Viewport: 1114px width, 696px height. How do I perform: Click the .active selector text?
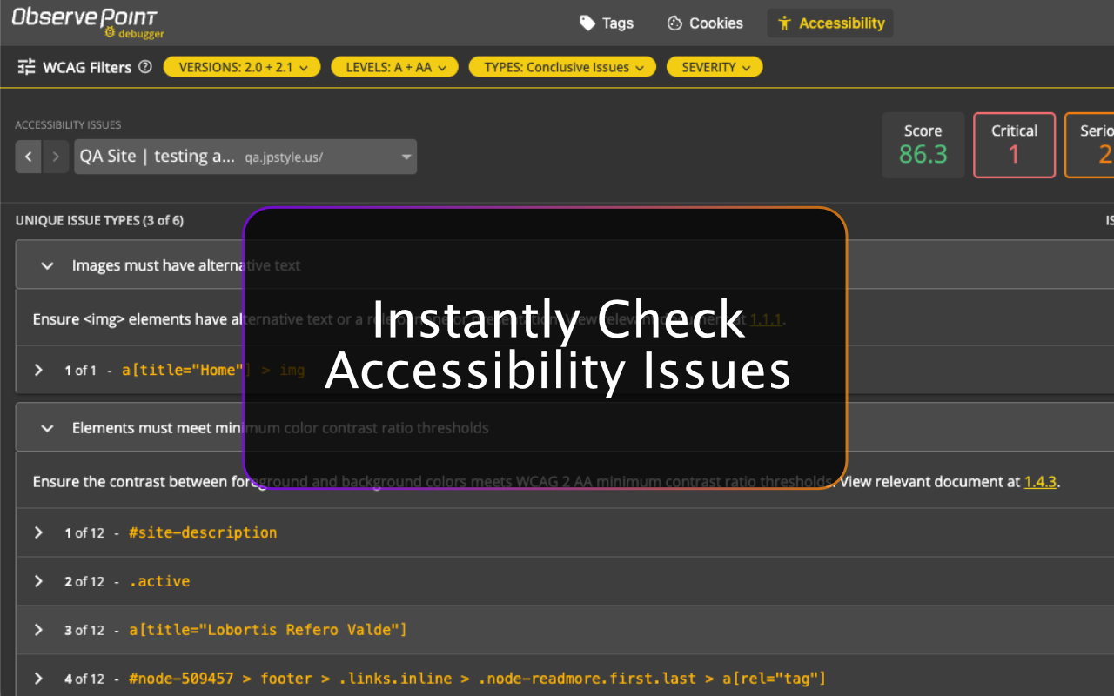pyautogui.click(x=159, y=581)
